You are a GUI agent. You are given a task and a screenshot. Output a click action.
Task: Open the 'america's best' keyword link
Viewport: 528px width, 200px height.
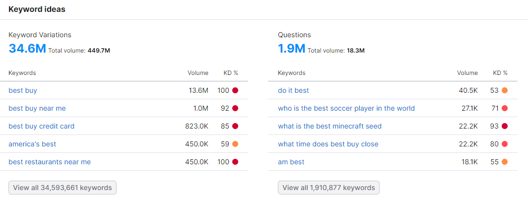(32, 144)
